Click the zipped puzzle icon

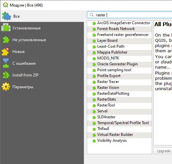[6, 75]
